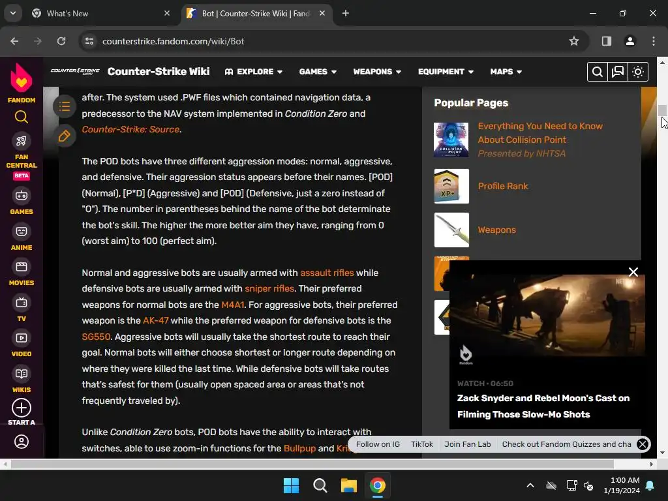
Task: Follow the assault rifles link
Action: 327,273
